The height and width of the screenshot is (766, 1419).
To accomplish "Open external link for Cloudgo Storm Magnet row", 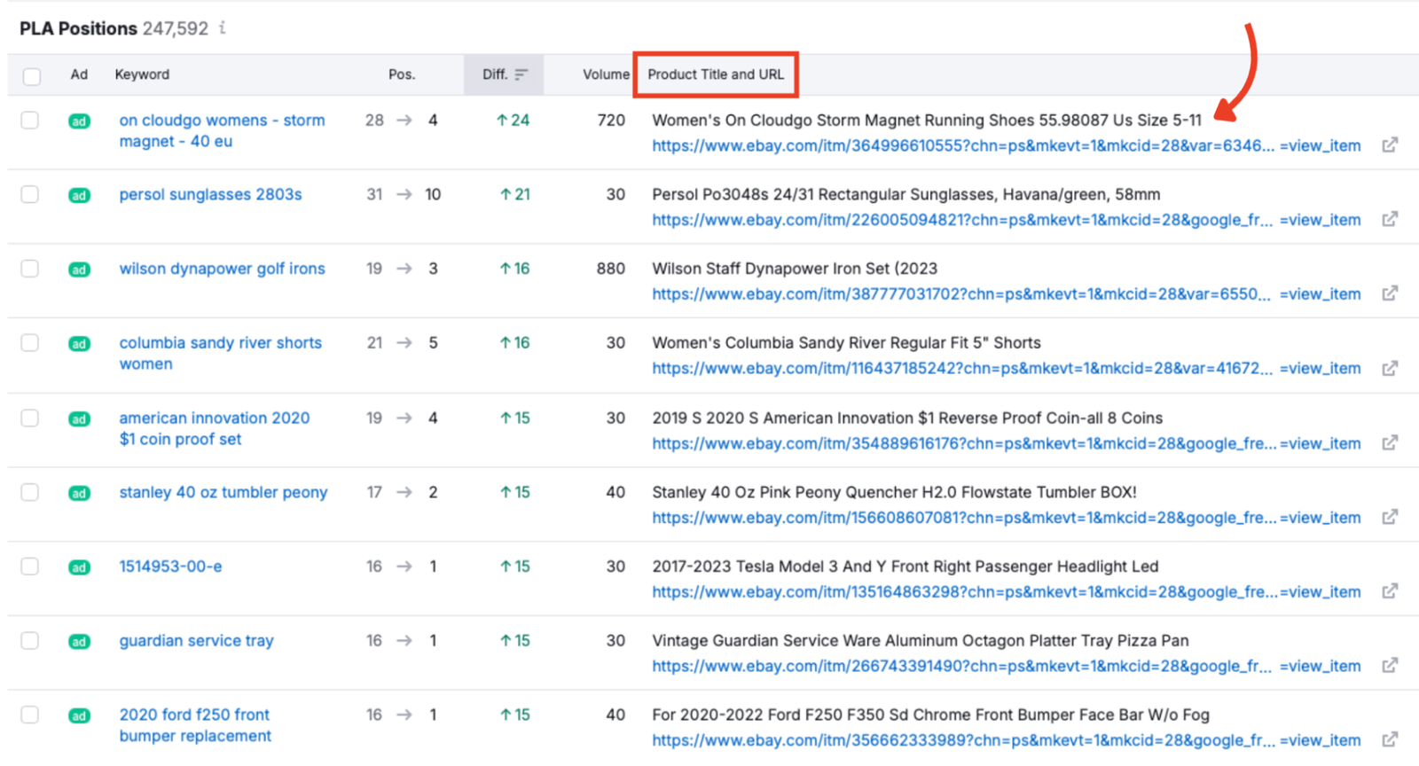I will pos(1390,145).
